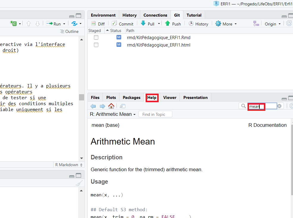Push commits with the Push icon
Screen dimensions: 293x218
coord(168,24)
